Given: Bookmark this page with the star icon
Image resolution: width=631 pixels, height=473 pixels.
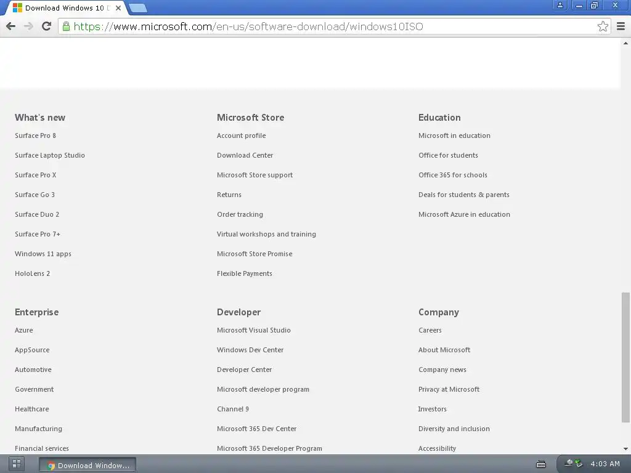Looking at the screenshot, I should coord(603,26).
